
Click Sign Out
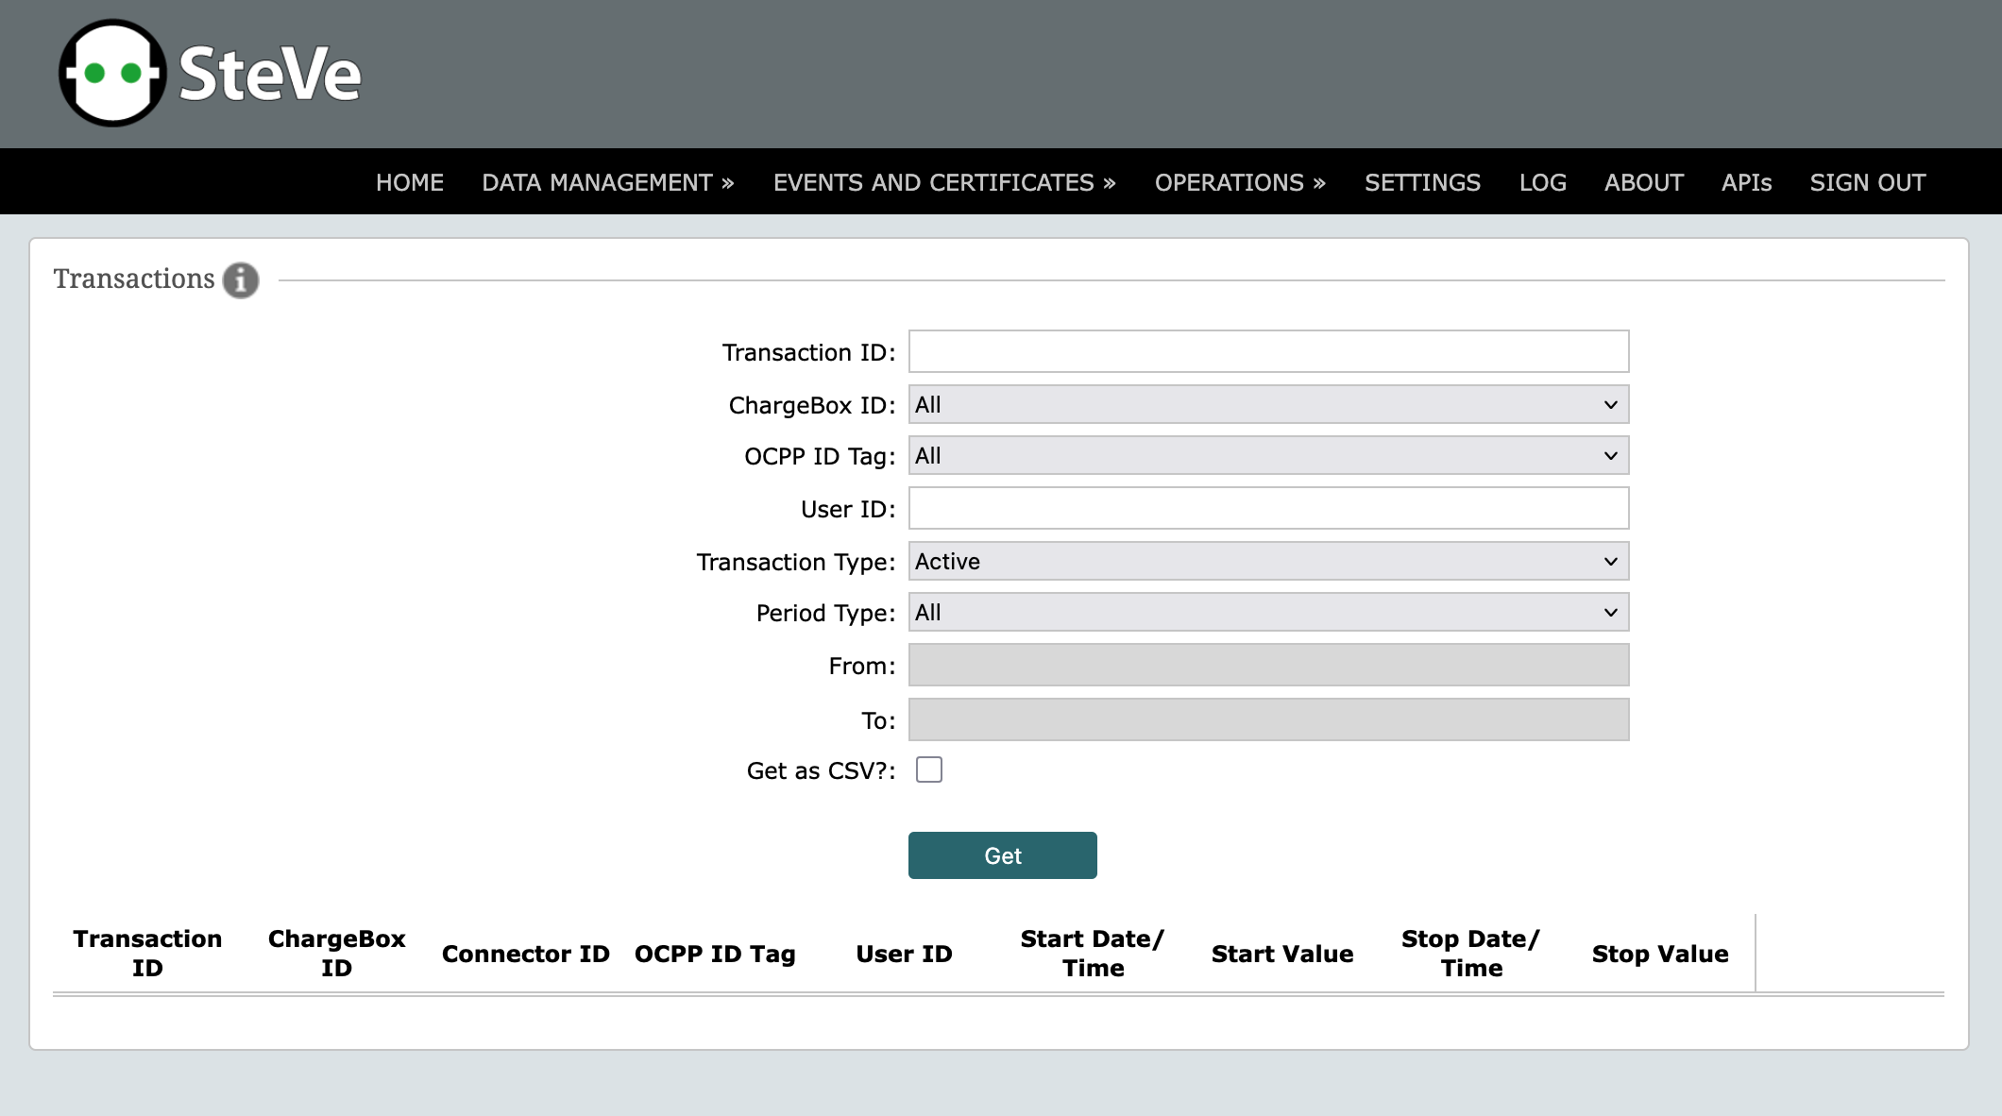pyautogui.click(x=1867, y=182)
